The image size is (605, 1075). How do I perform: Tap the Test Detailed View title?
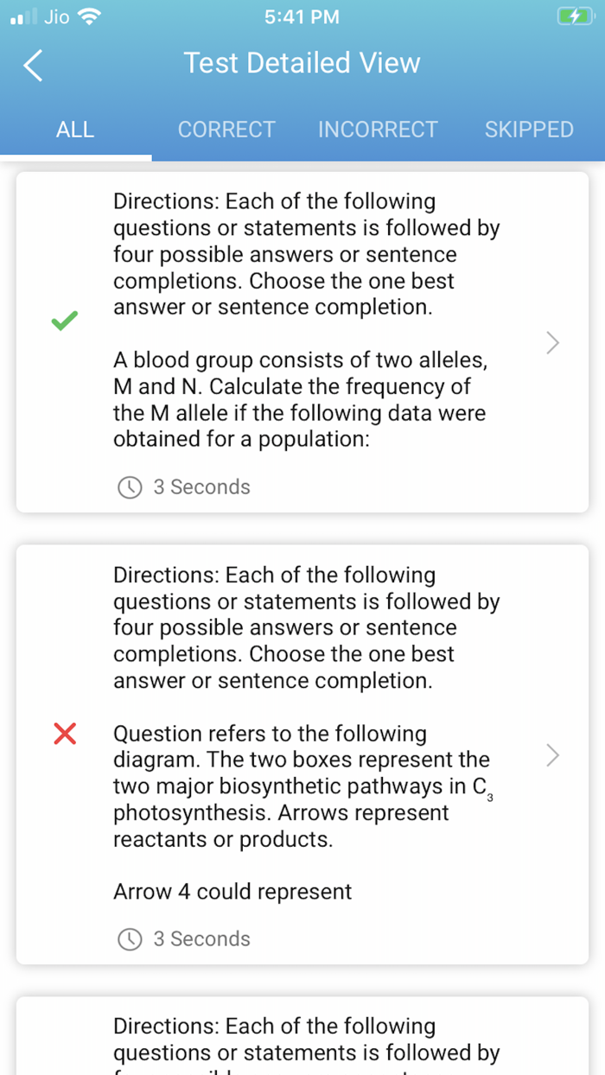302,62
